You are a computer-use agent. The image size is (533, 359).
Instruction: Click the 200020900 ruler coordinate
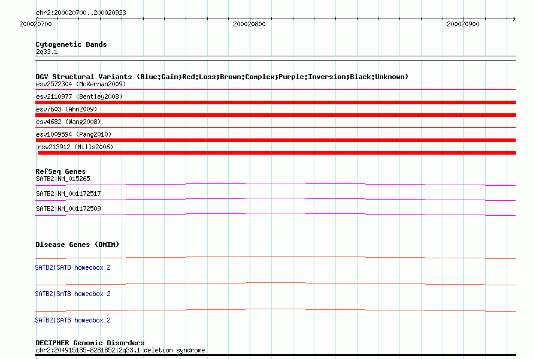pos(463,24)
